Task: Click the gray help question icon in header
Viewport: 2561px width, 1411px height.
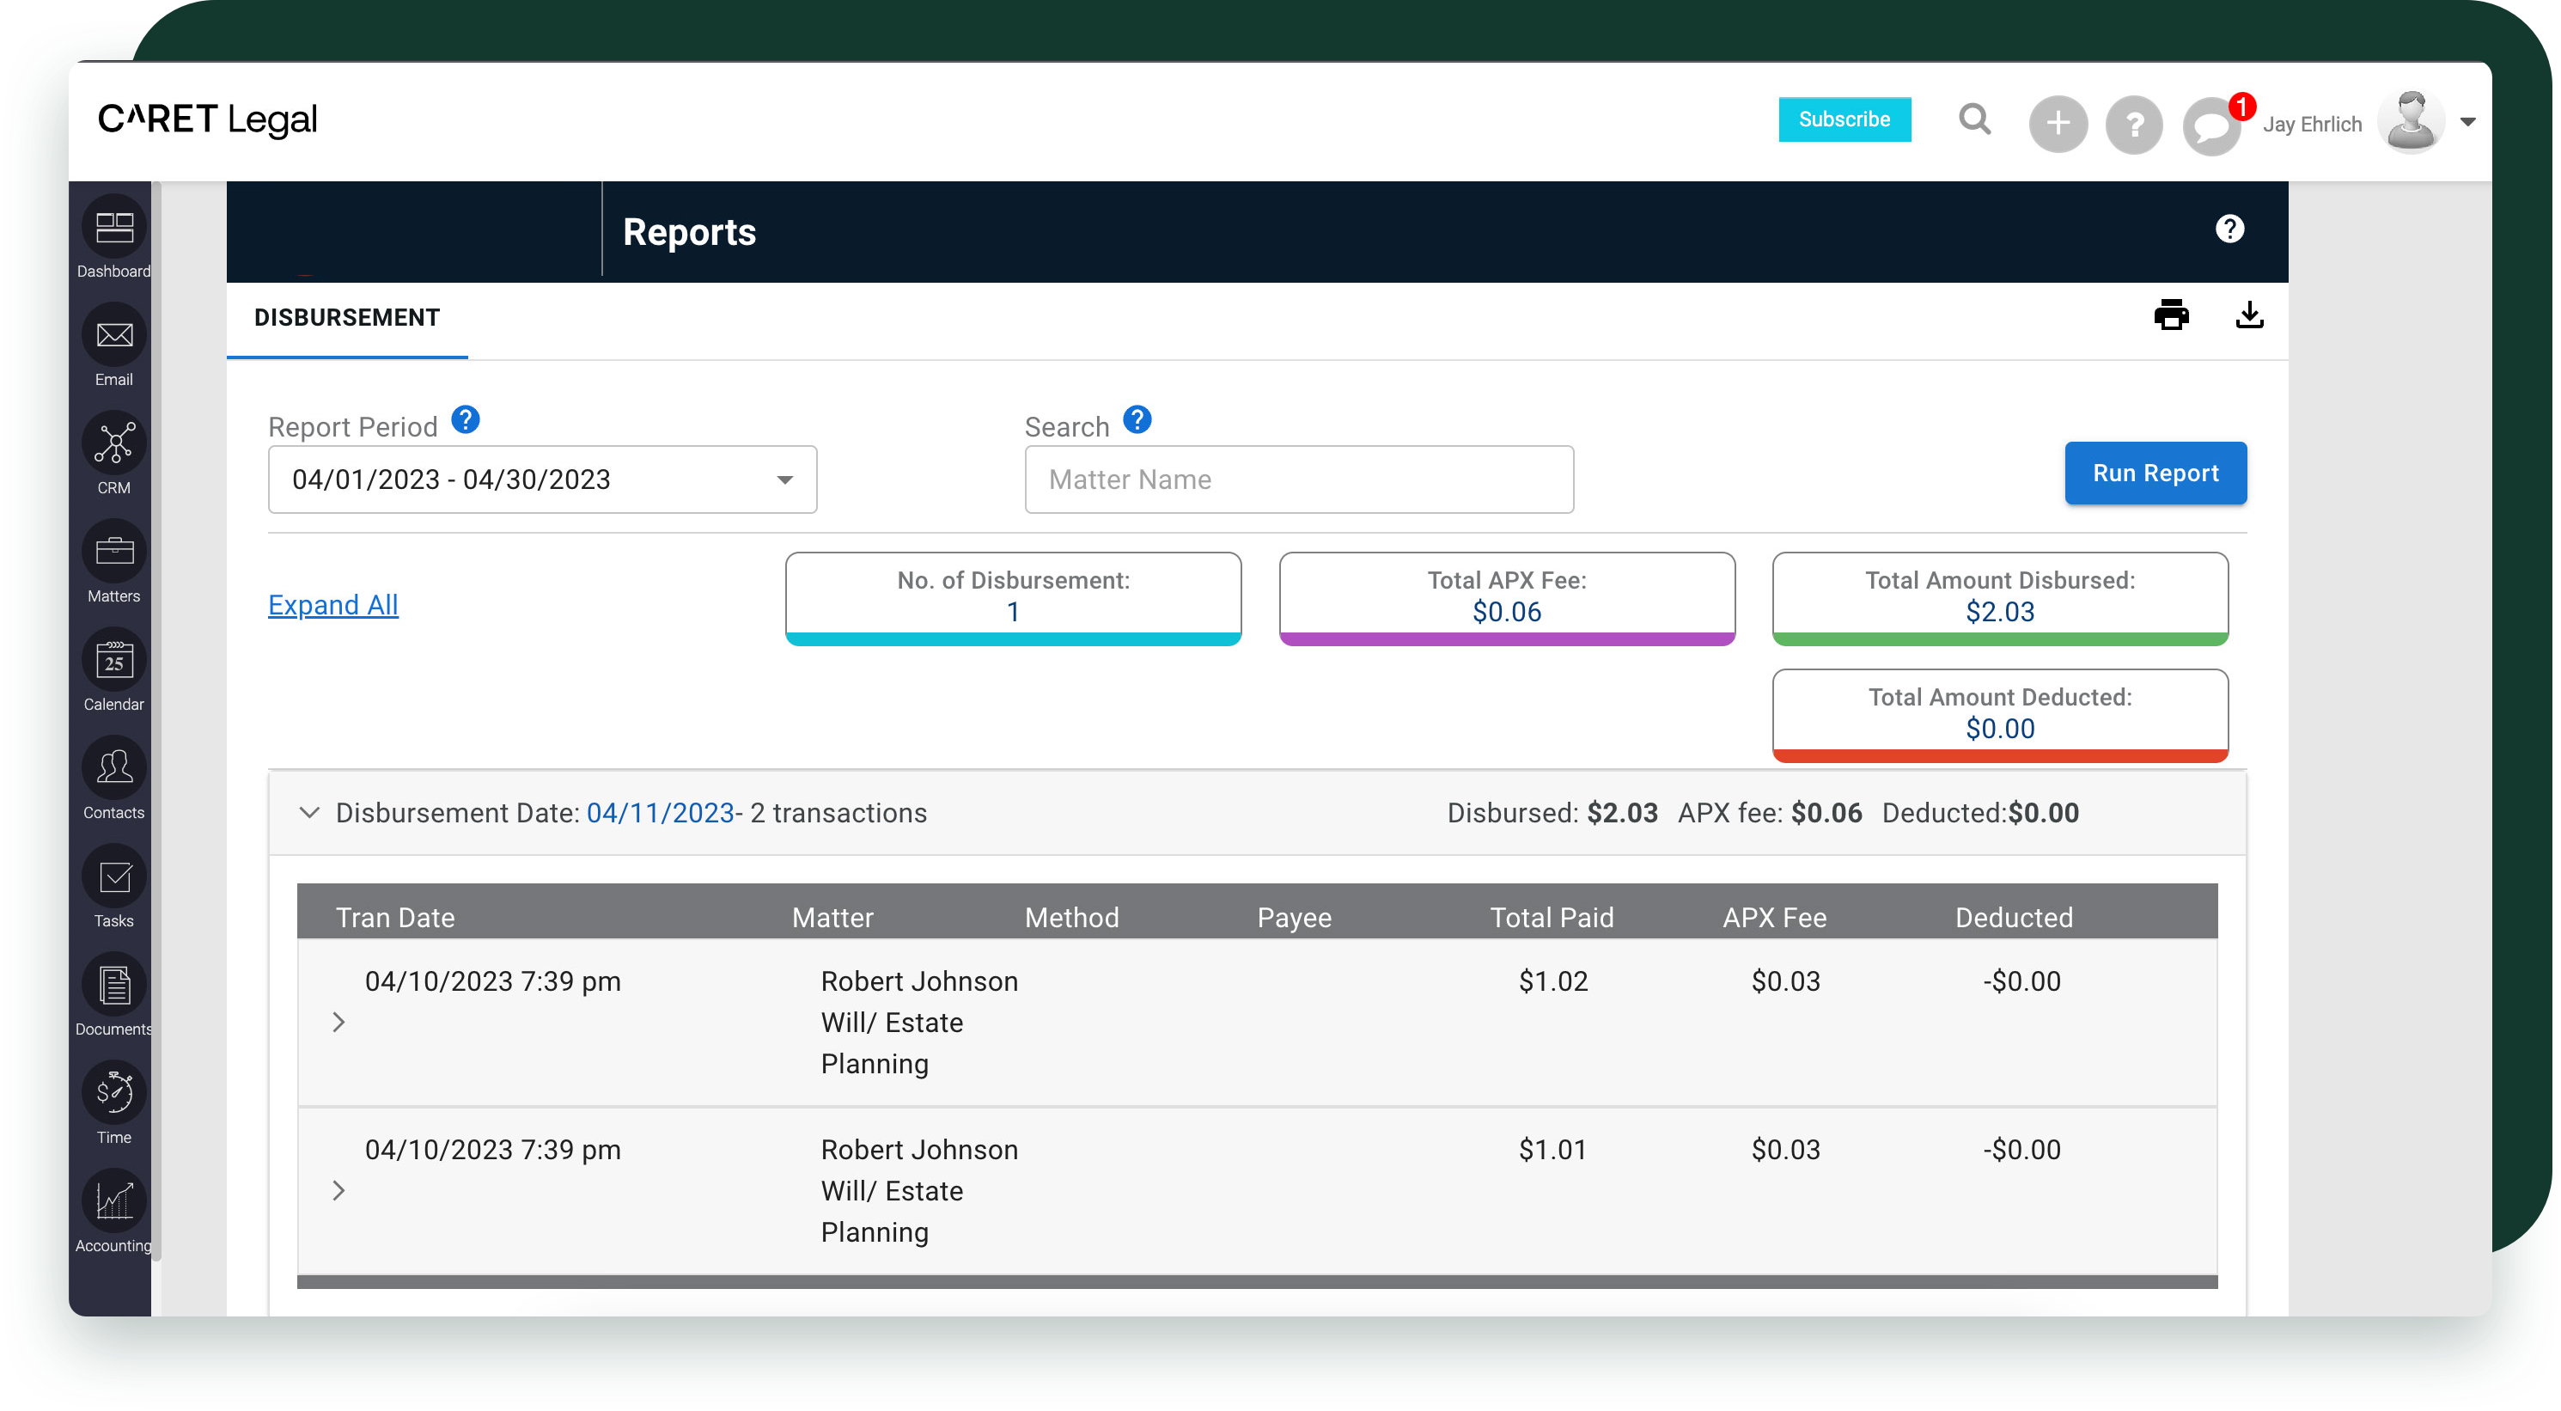Action: (x=2135, y=125)
